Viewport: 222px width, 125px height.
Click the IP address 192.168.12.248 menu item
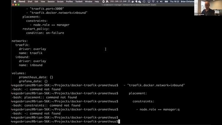(118, 1)
